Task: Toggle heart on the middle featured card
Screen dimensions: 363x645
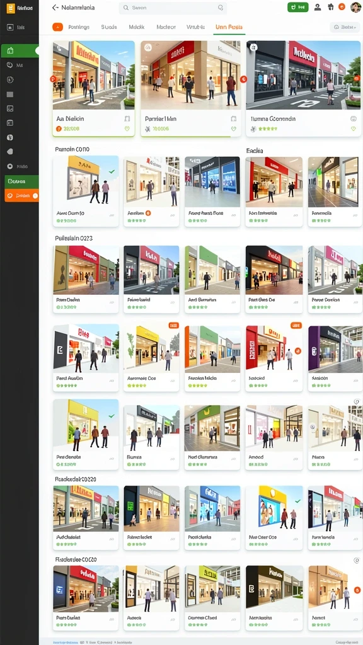Action: pos(234,128)
